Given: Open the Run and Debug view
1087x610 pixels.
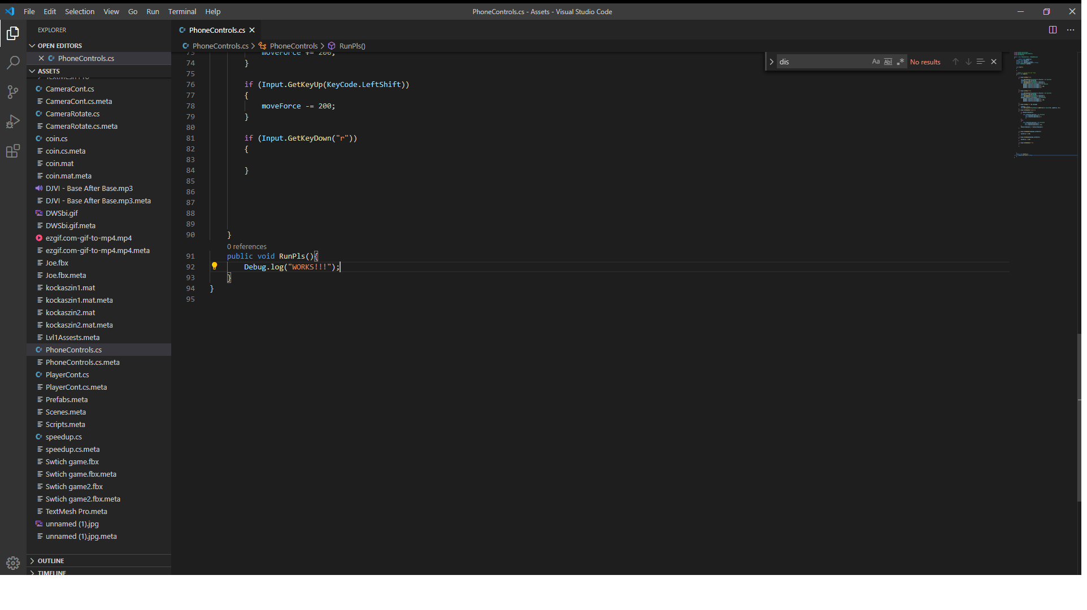Looking at the screenshot, I should (x=13, y=121).
